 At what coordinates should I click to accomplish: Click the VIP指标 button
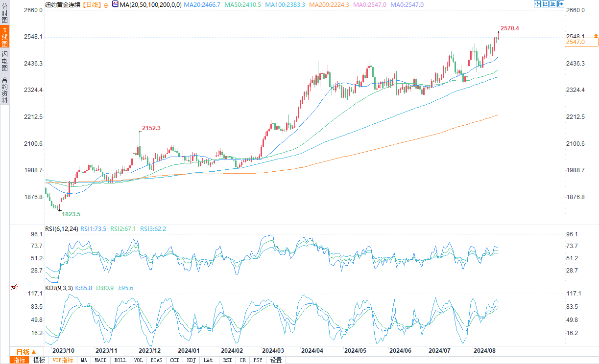(63, 360)
